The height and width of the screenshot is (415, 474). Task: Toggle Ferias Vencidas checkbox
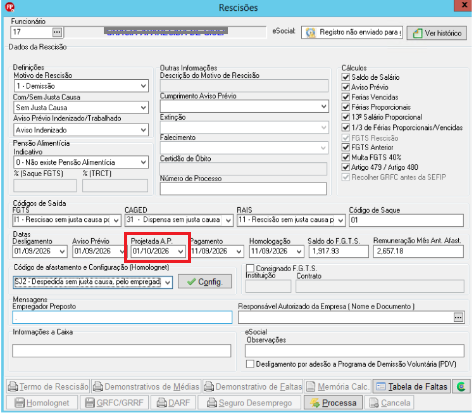[x=346, y=97]
